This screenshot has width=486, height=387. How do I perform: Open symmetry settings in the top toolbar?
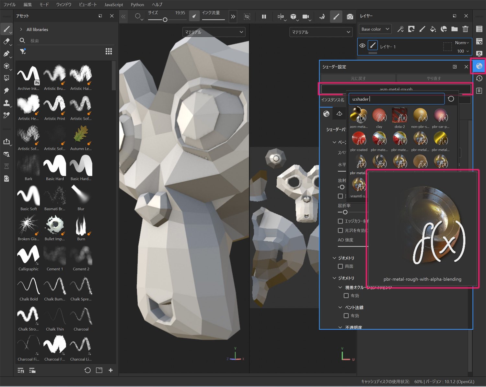(x=281, y=17)
